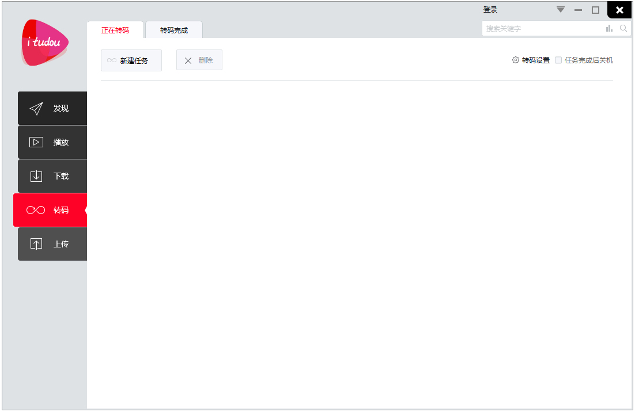Click the bar chart icon in search box
635x412 pixels.
coord(609,28)
